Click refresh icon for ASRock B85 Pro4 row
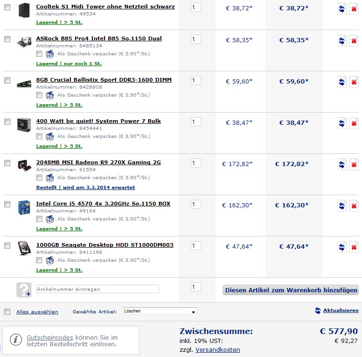The width and height of the screenshot is (362, 357). point(342,41)
